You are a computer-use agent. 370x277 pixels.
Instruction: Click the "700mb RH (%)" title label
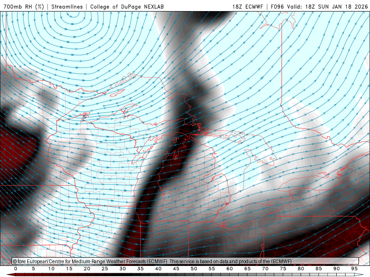pos(24,6)
